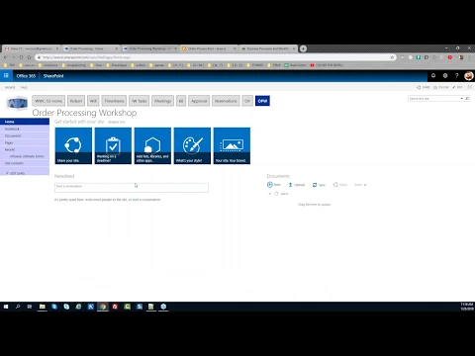Open the More menu in Documents

(360, 185)
